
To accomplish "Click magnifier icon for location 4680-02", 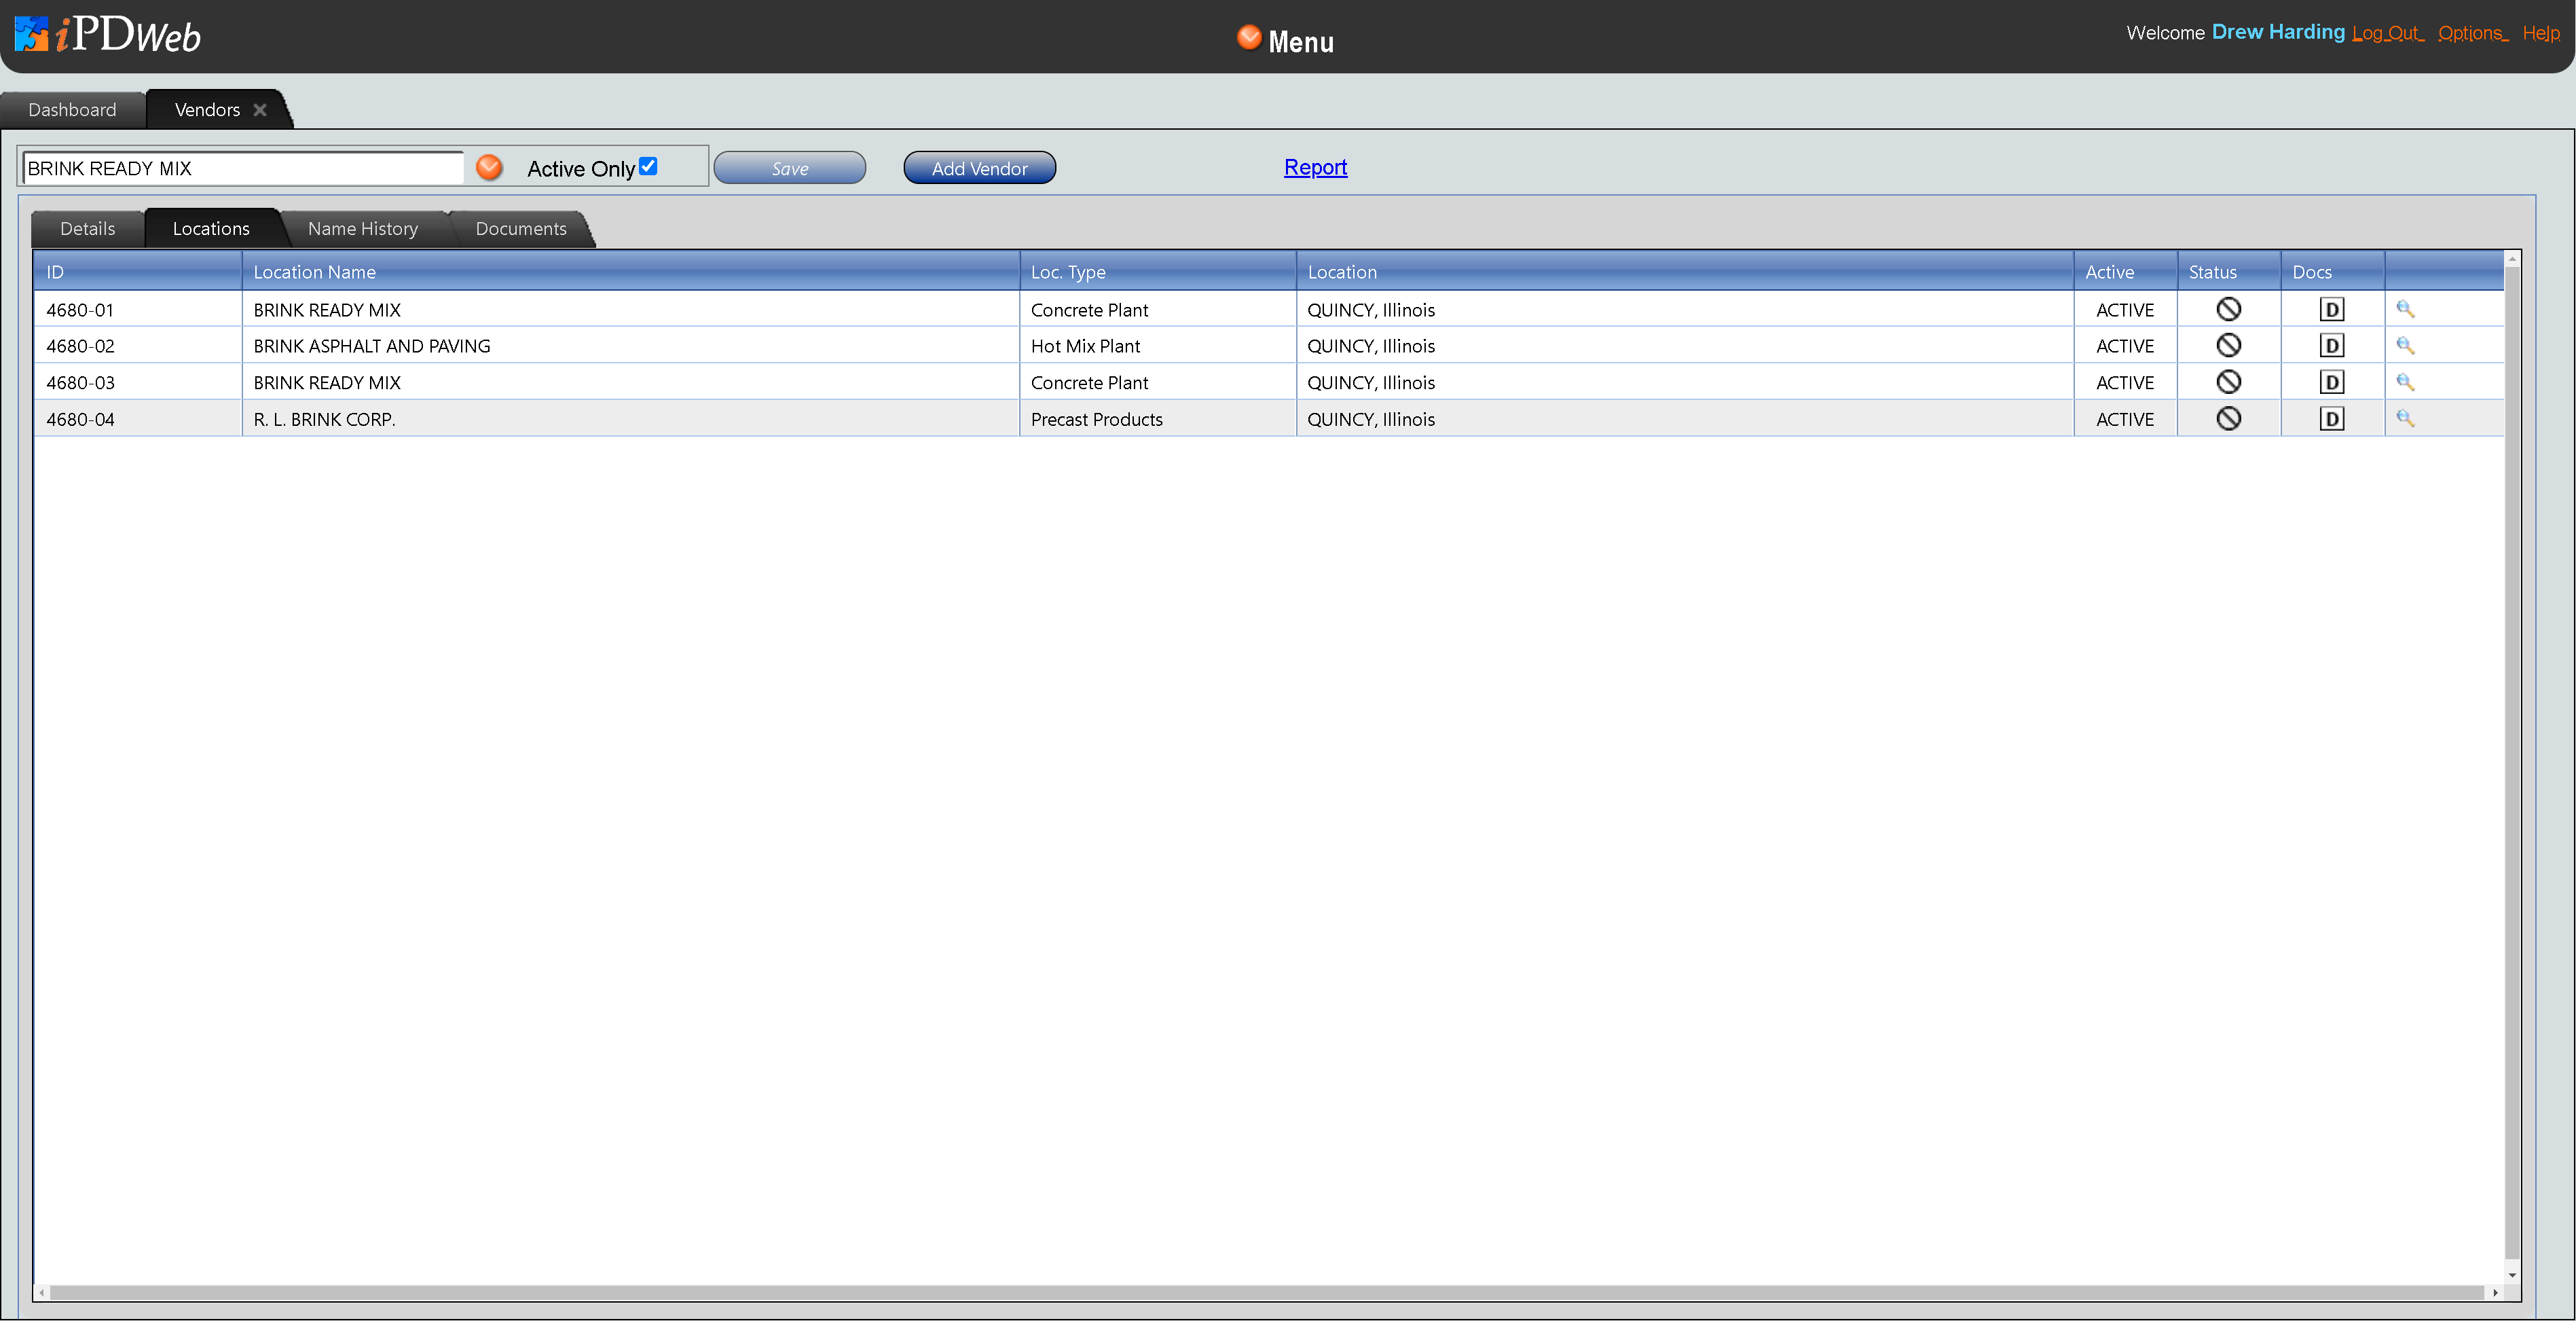I will tap(2405, 345).
